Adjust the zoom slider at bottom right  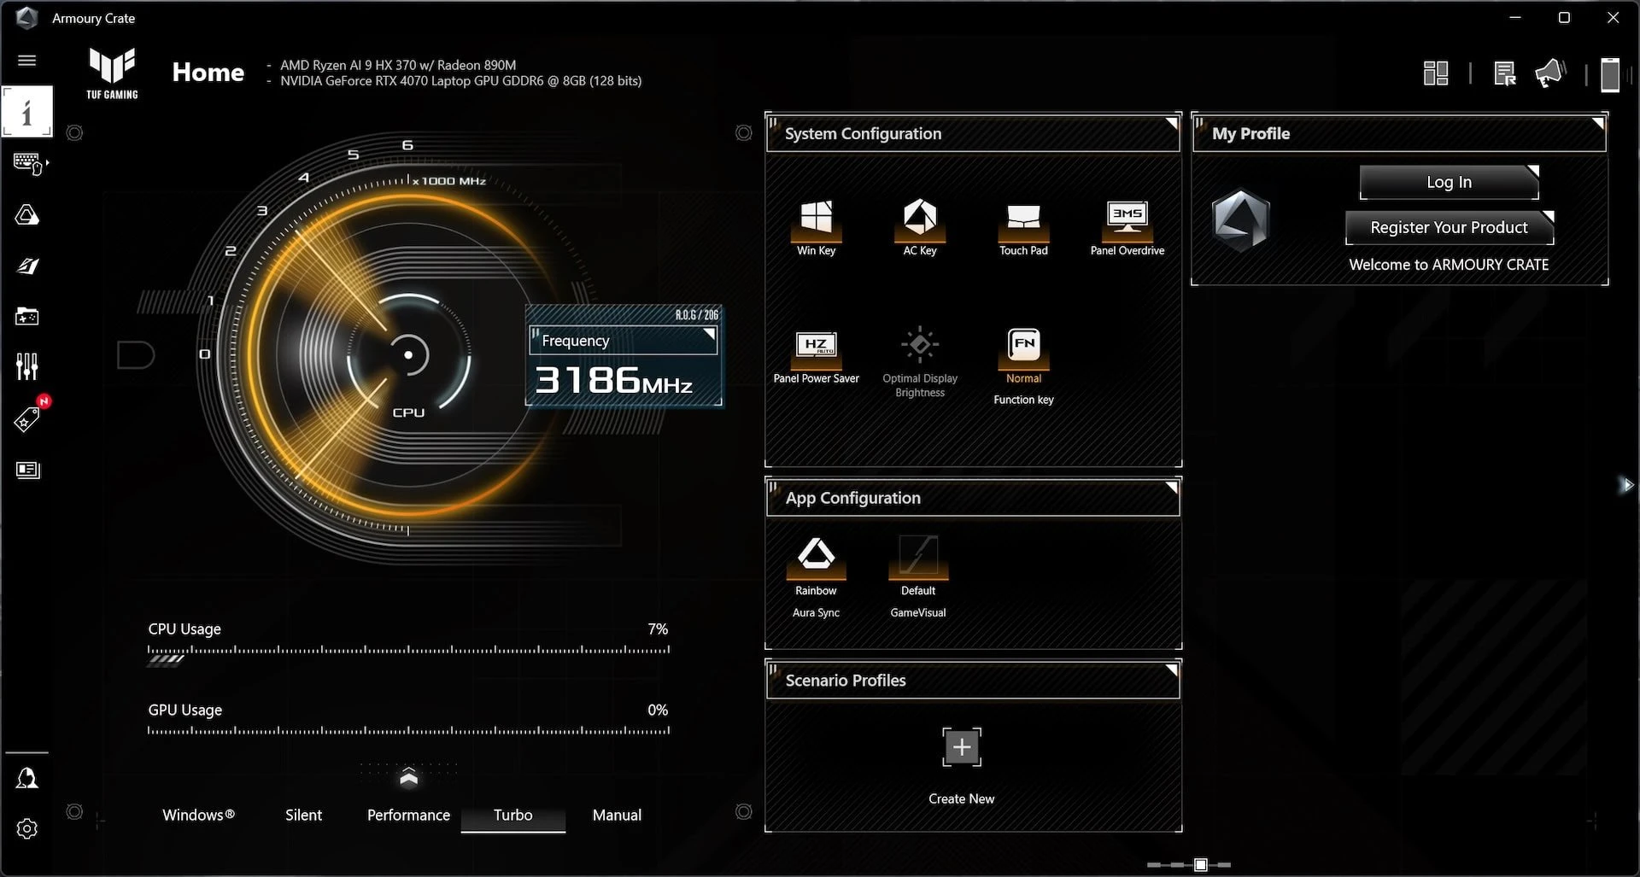point(1200,864)
